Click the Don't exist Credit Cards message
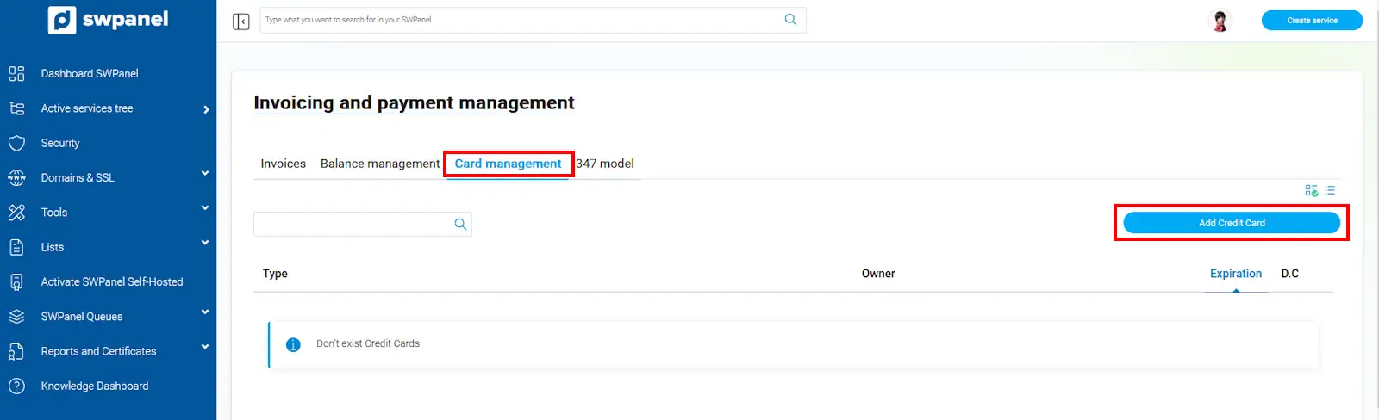Viewport: 1379px width, 420px height. (368, 343)
